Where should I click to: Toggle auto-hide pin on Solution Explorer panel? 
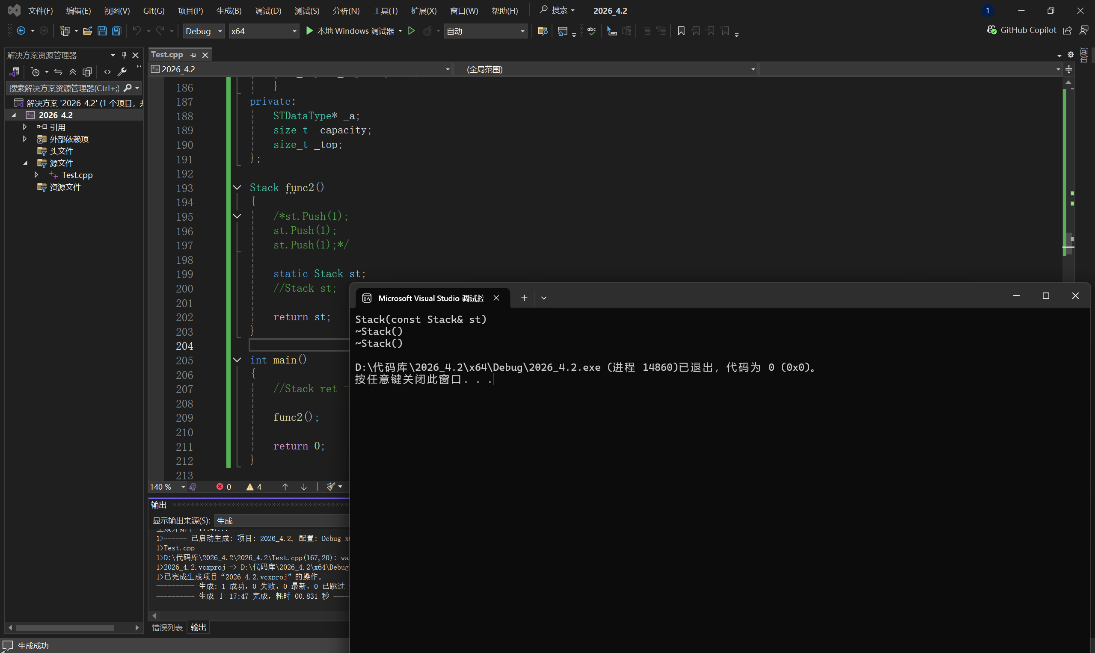click(x=124, y=55)
